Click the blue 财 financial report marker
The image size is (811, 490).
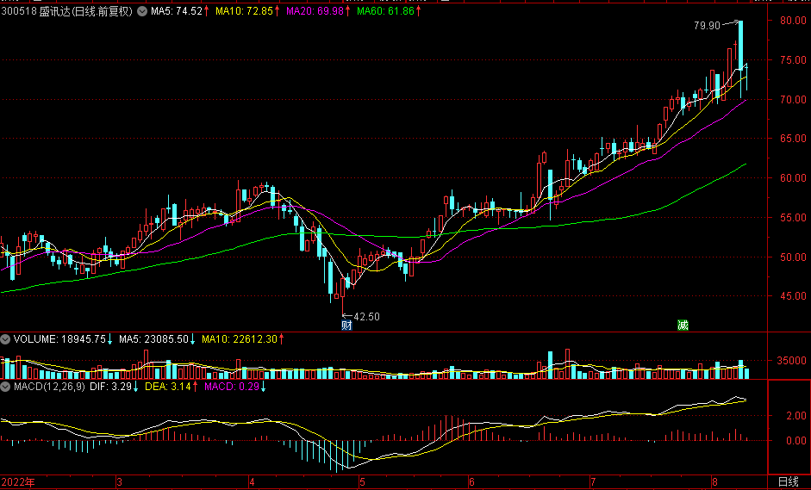point(346,326)
